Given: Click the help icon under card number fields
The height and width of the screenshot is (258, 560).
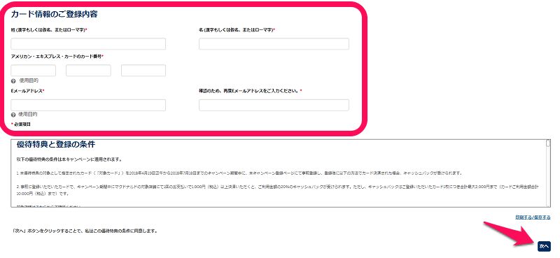Looking at the screenshot, I should 13,81.
